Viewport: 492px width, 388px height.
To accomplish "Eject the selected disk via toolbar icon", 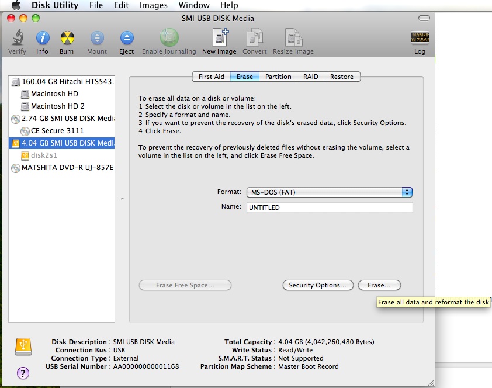I will pyautogui.click(x=126, y=38).
